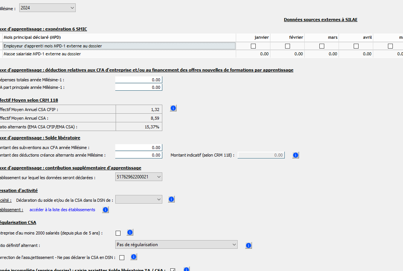Screen dimensions: 403x271
Task: Click the Mois principal déclaré (MPD) header
Action: click(119, 38)
